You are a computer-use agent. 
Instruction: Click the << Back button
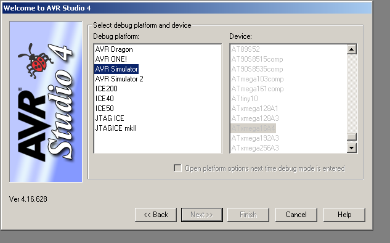(x=156, y=215)
